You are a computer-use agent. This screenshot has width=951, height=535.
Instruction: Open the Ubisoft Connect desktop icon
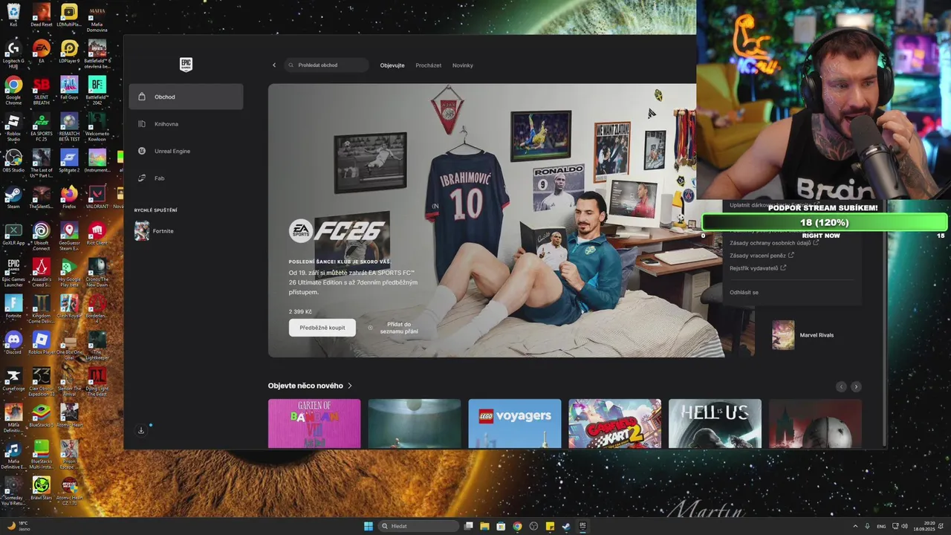[42, 236]
